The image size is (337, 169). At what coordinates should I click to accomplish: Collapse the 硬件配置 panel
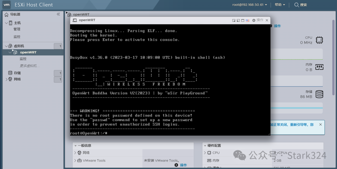coord(205,146)
